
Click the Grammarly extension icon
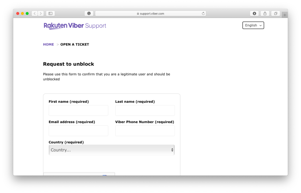coord(89,14)
